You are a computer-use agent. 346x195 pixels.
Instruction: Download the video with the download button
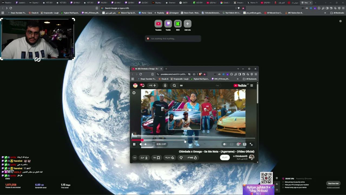pos(144,158)
